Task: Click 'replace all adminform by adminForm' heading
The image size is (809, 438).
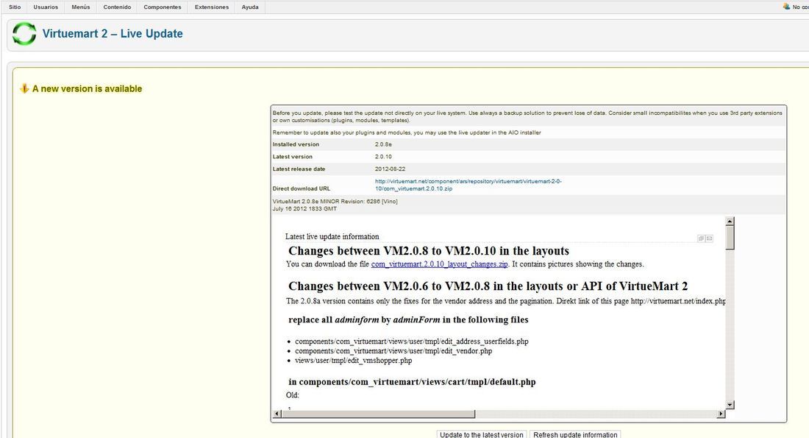Action: tap(408, 319)
